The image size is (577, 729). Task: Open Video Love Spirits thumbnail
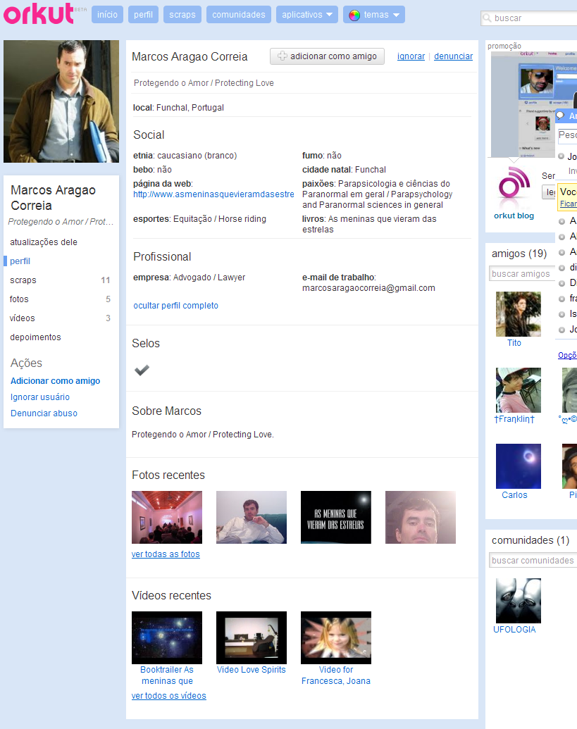[x=252, y=637]
